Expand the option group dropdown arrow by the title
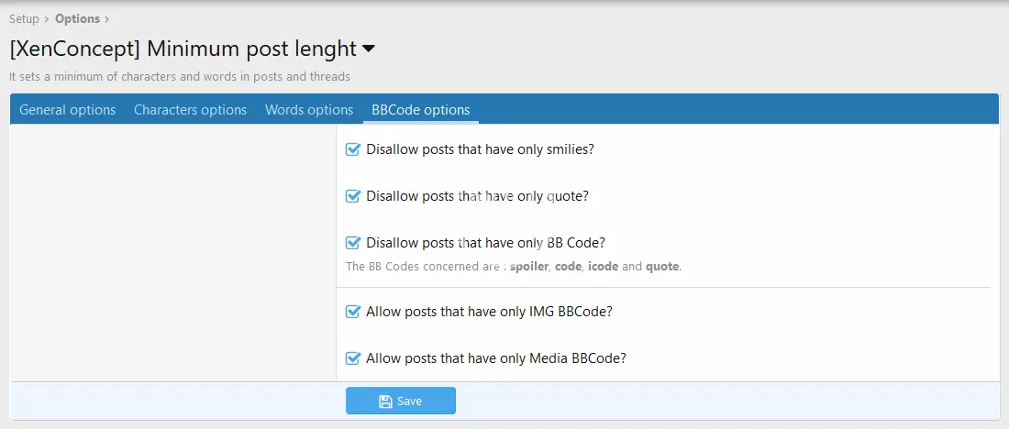Screen dimensions: 1009x429 [x=369, y=49]
